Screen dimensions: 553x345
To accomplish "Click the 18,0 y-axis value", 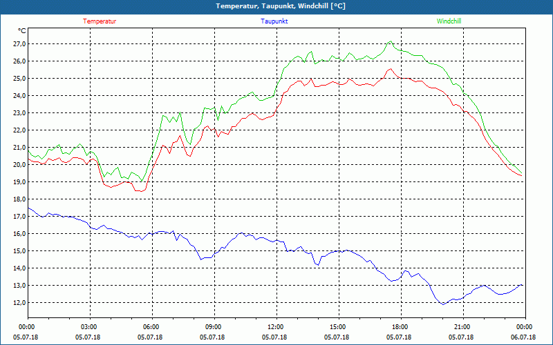I will pyautogui.click(x=19, y=199).
